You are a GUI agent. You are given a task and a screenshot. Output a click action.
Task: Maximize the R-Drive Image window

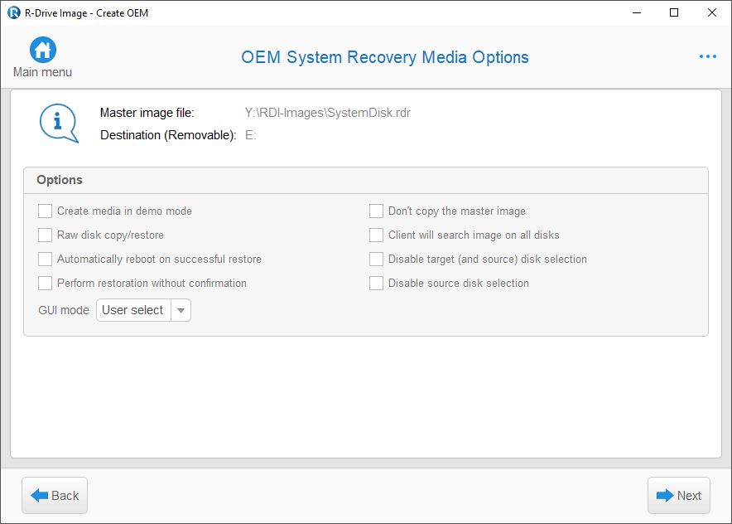[674, 12]
